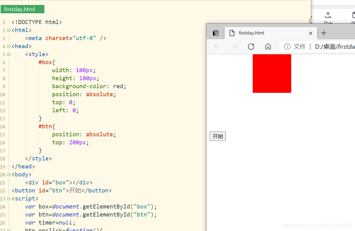
Task: Open a new browser tab
Action: point(324,33)
